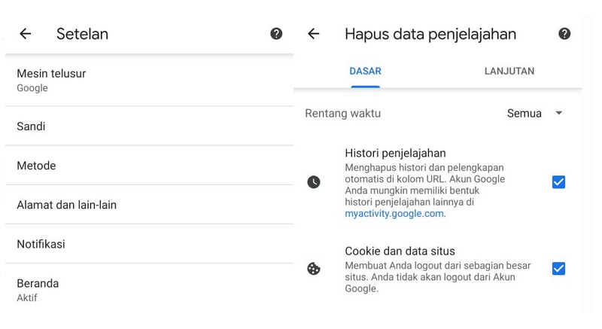602x329 pixels.
Task: Click the dropdown arrow next to Semua
Action: (558, 113)
